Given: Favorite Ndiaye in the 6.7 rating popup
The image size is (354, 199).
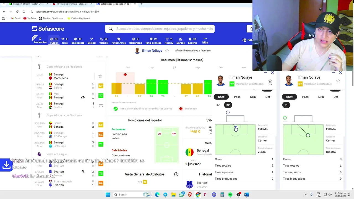Looking at the screenshot, I should tap(338, 81).
